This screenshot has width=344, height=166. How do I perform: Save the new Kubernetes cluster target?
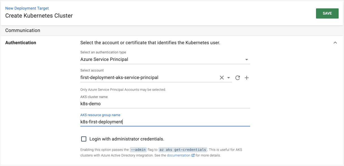(327, 13)
